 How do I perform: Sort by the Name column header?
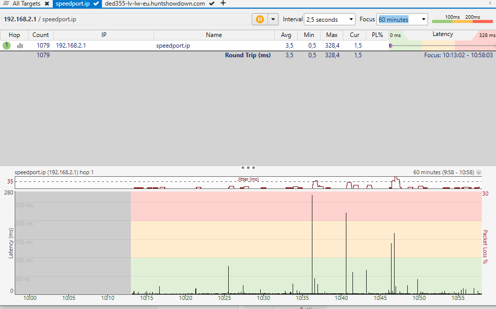coord(214,35)
